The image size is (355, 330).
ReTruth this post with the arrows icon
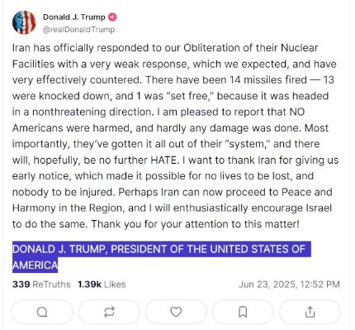(x=109, y=312)
